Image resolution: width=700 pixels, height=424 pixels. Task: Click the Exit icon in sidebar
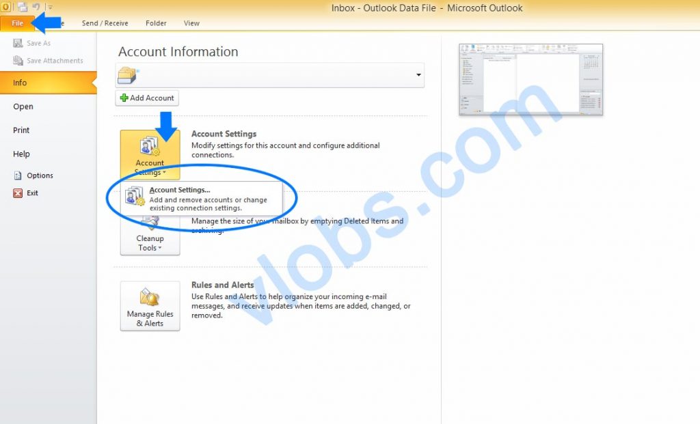click(x=18, y=193)
